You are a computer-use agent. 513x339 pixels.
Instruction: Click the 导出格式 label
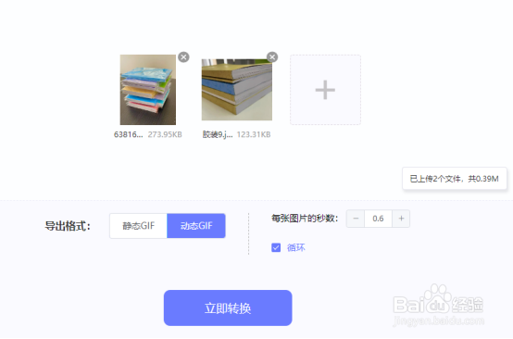click(68, 226)
